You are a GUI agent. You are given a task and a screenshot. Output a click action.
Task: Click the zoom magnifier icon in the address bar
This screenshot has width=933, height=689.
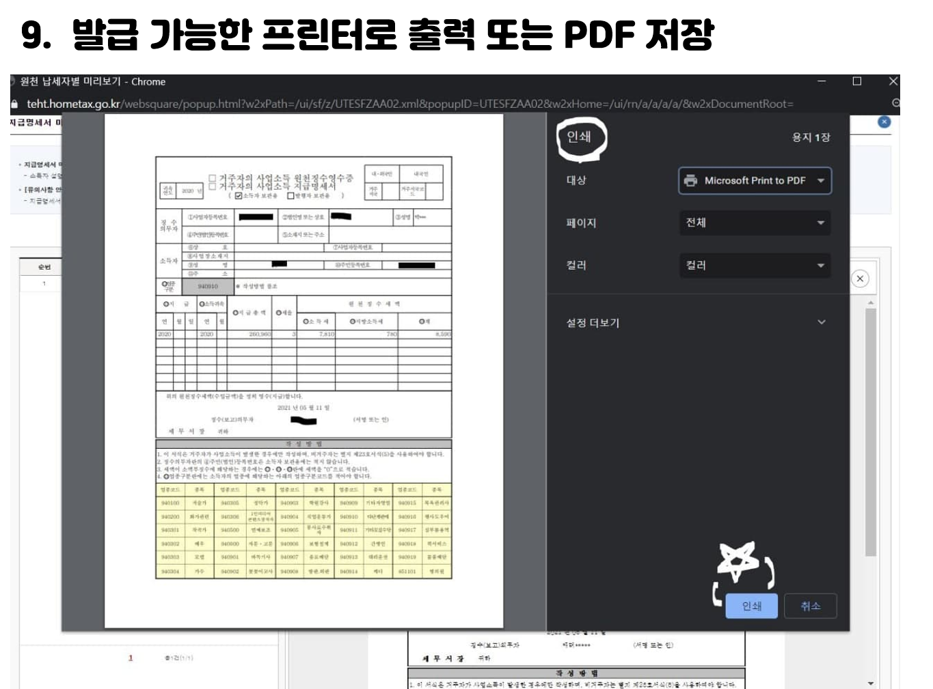[x=895, y=103]
